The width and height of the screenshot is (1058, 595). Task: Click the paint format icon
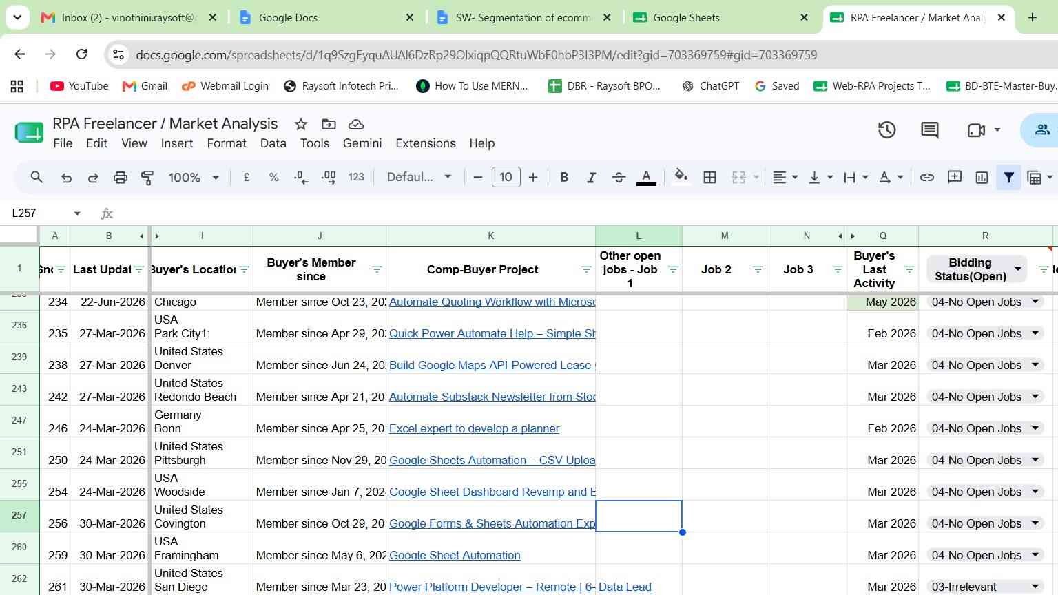point(147,177)
